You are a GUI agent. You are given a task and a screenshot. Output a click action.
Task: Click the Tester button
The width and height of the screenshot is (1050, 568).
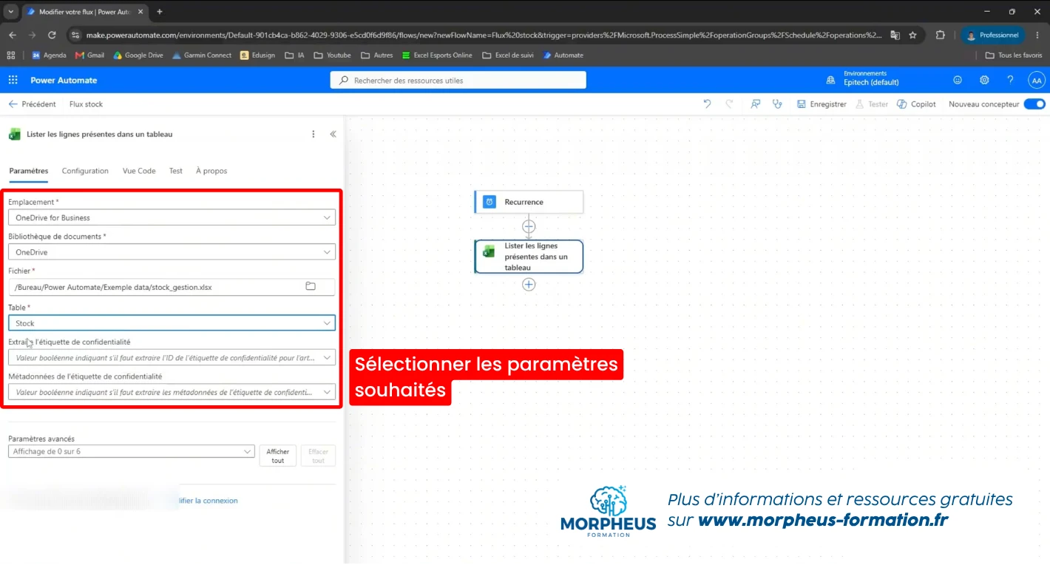point(872,104)
